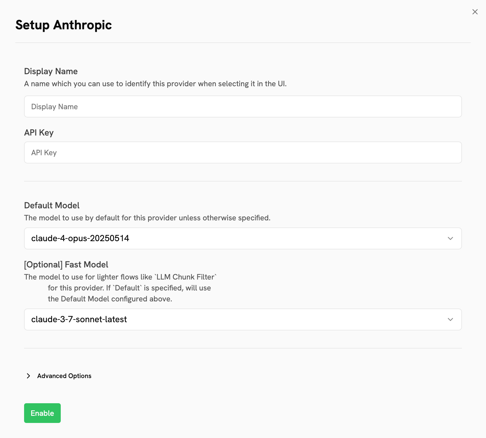
Task: Enable the Anthropic provider
Action: [x=42, y=413]
